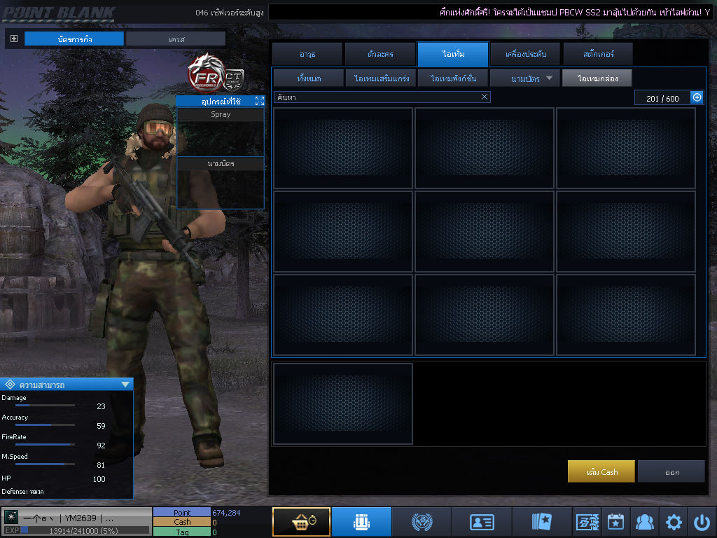Open the settings gear icon
This screenshot has width=717, height=538.
(x=674, y=521)
